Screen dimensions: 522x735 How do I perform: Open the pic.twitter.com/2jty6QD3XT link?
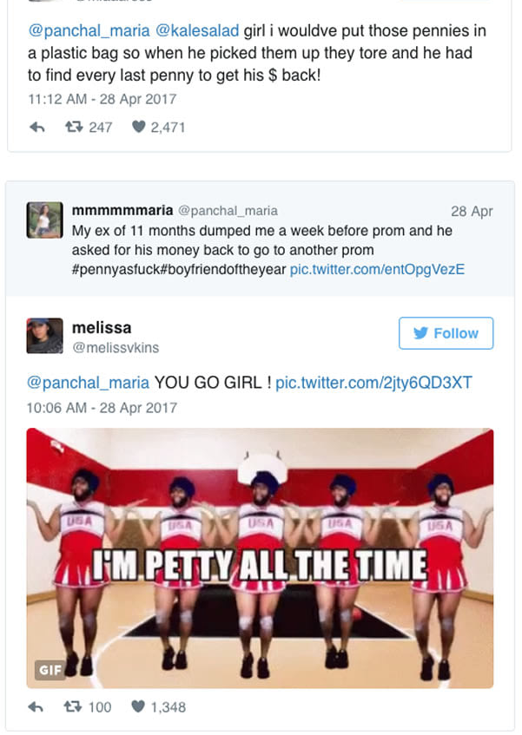tap(373, 383)
